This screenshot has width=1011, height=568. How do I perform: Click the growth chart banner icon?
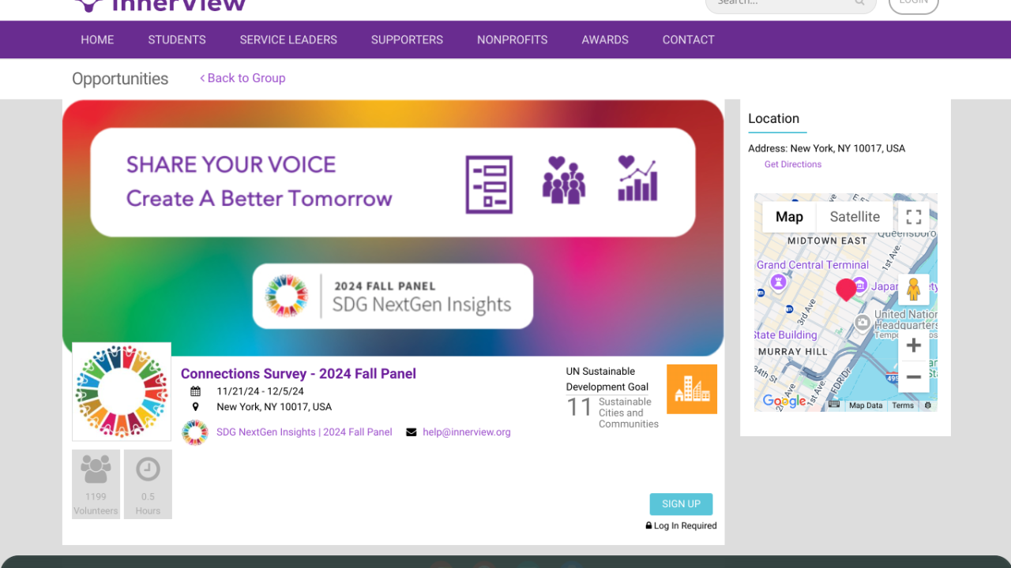638,178
